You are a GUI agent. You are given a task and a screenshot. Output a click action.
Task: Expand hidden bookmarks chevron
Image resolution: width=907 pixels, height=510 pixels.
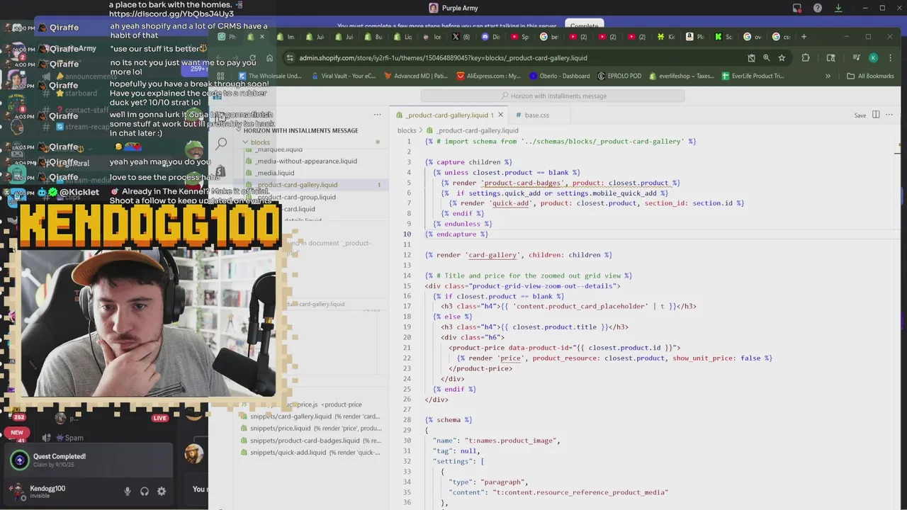coord(828,76)
